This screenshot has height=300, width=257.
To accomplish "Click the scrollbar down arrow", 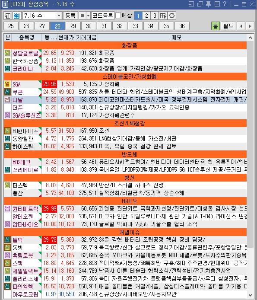I will point(250,295).
